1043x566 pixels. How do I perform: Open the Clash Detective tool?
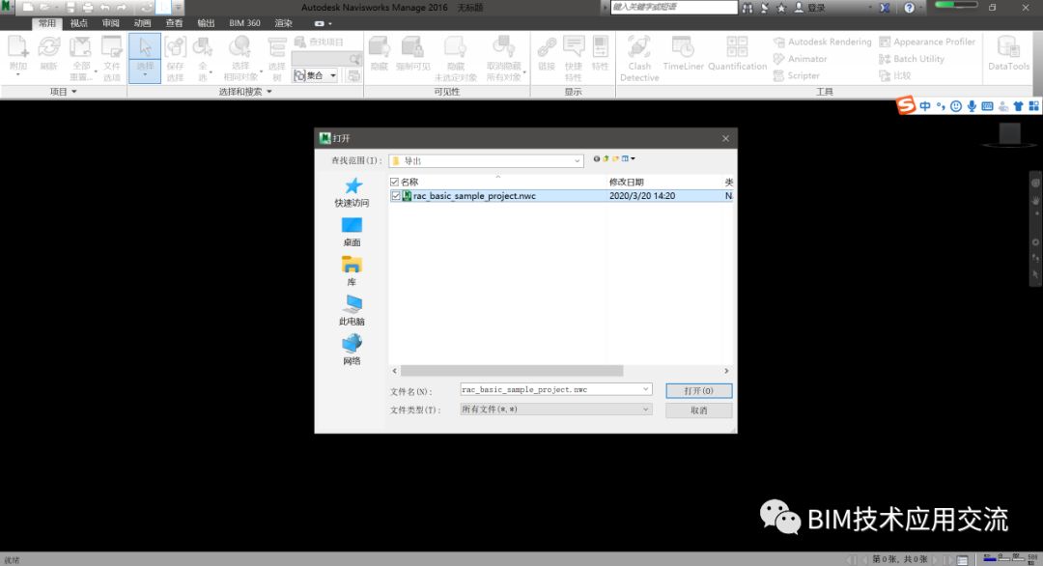[x=639, y=58]
